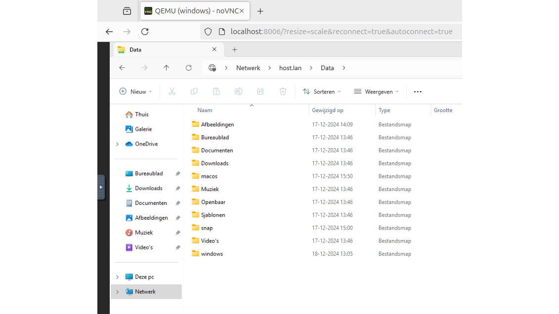Viewport: 559px width, 314px height.
Task: Click chevron after host.lan in breadcrumb
Action: [311, 68]
